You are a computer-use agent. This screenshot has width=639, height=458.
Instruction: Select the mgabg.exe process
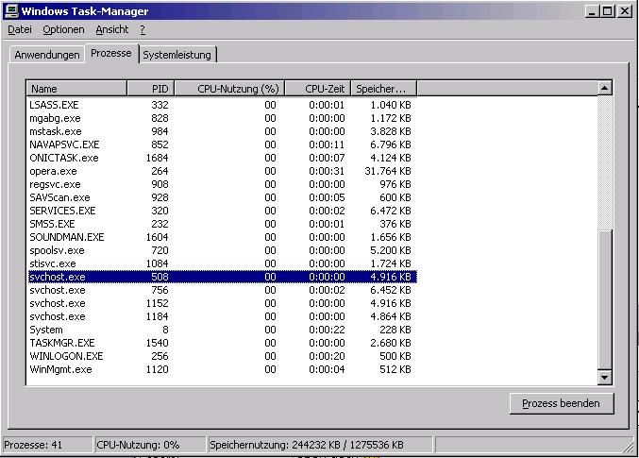point(222,118)
